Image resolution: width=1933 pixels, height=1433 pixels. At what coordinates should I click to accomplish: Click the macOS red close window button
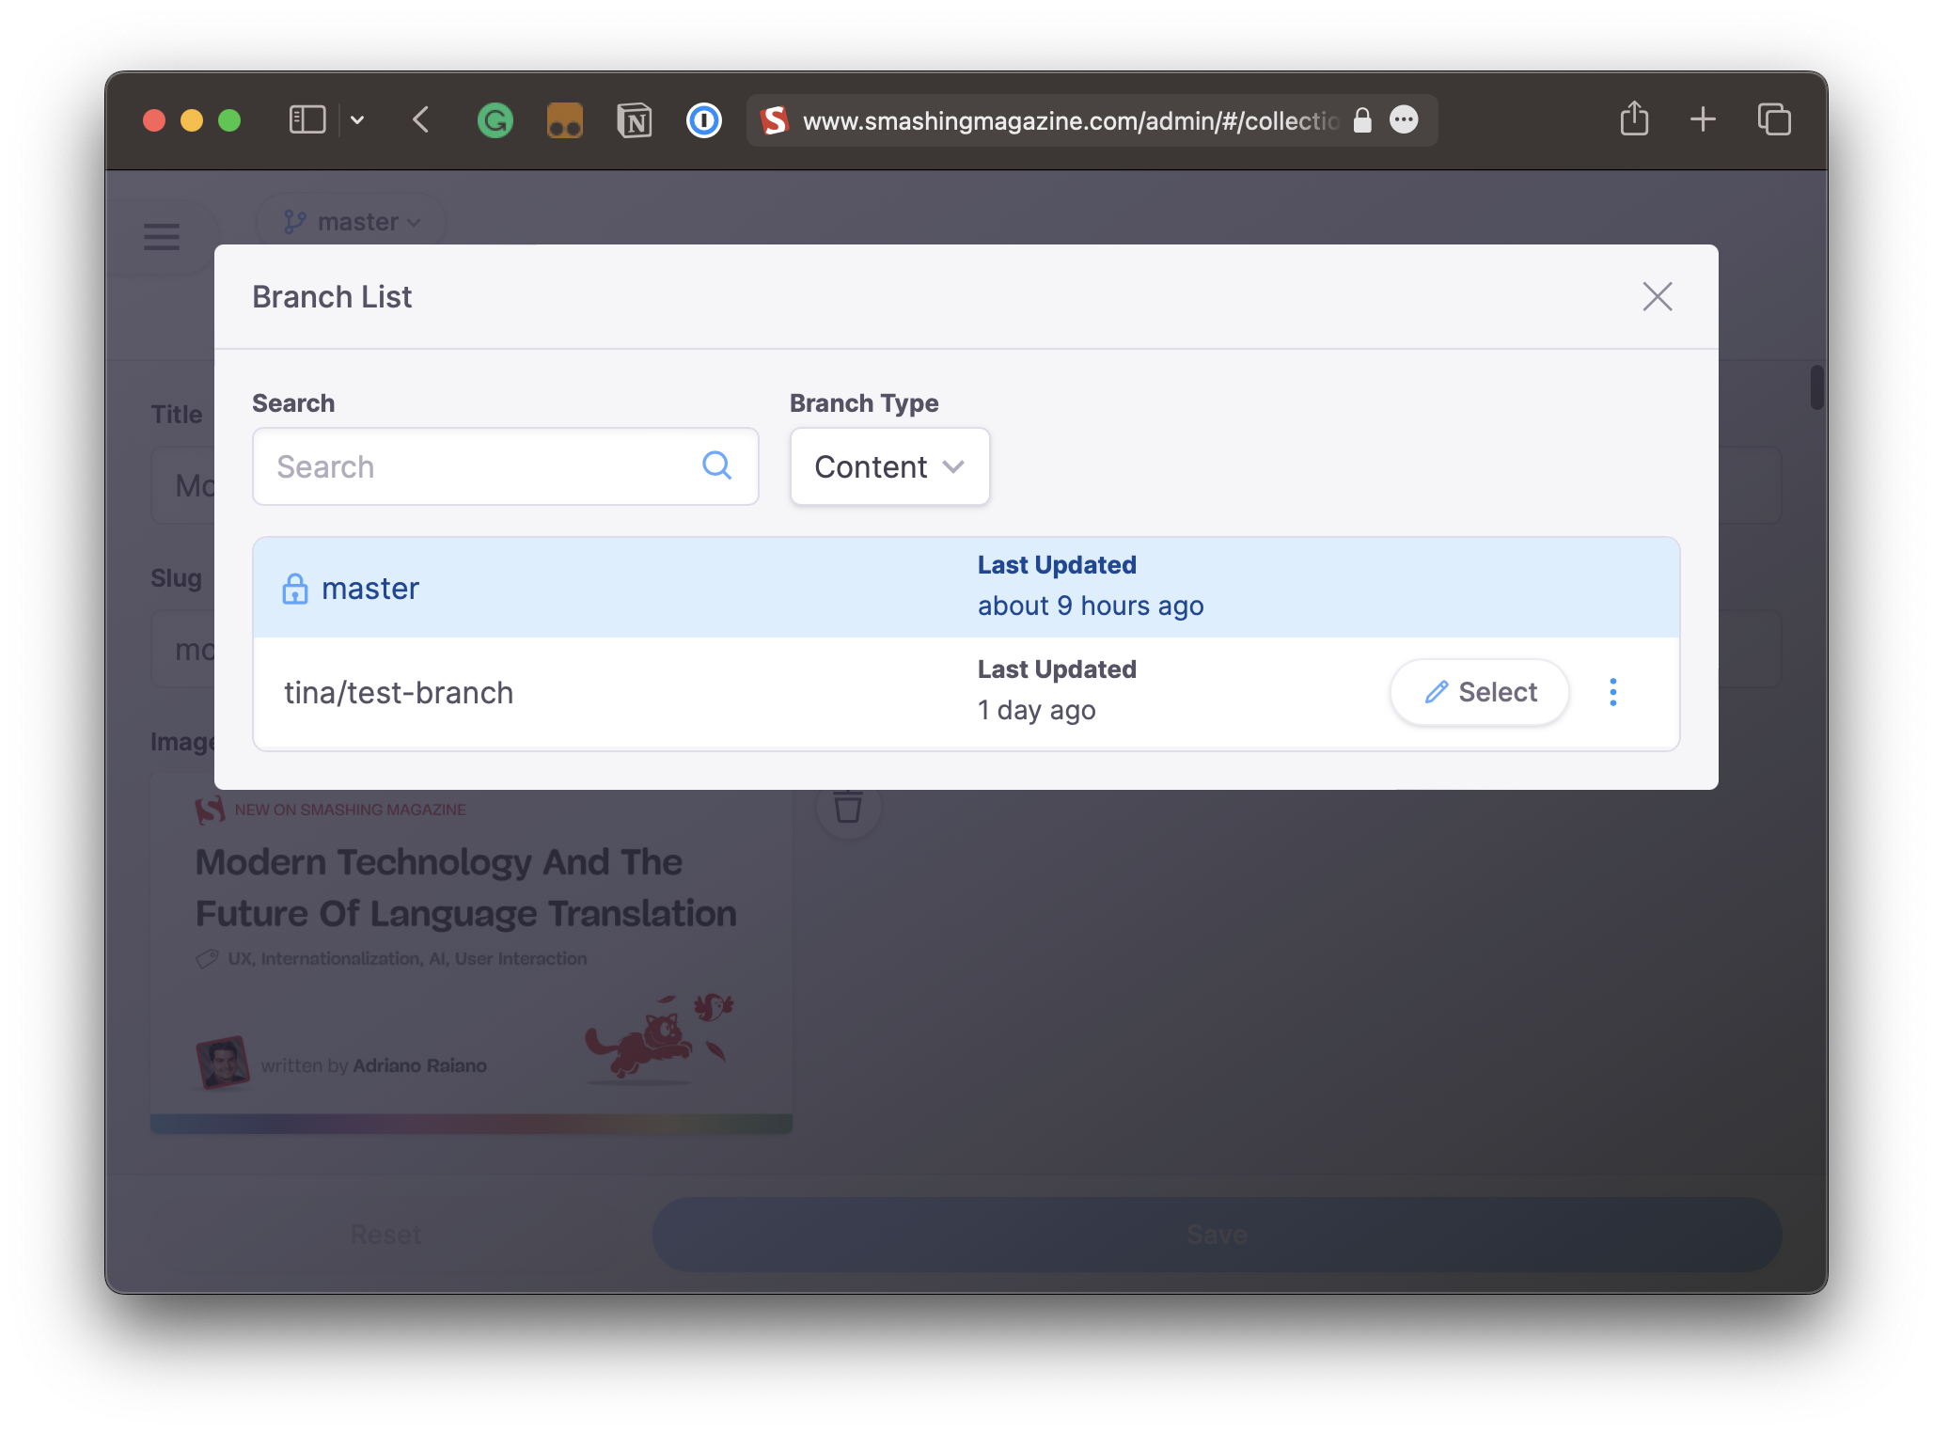coord(154,120)
